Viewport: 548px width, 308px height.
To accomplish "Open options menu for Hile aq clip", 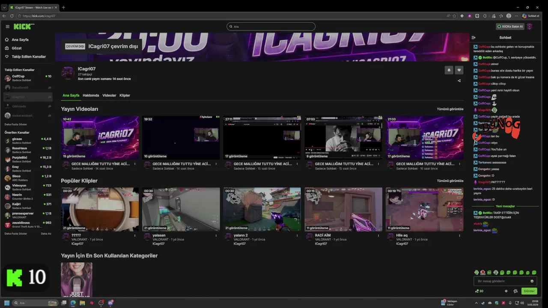I will pyautogui.click(x=459, y=236).
